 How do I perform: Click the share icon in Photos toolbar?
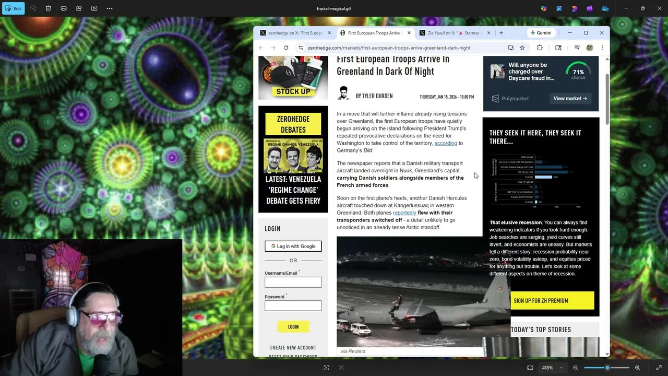(x=79, y=8)
